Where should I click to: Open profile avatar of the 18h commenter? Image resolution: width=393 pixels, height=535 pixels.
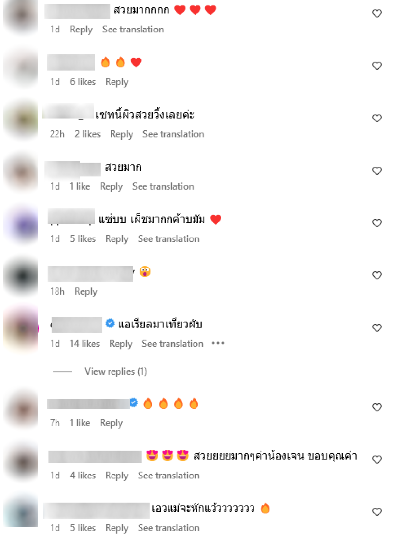pos(21,276)
